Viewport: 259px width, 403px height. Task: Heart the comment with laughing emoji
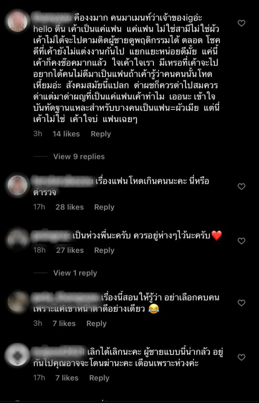[x=241, y=303]
